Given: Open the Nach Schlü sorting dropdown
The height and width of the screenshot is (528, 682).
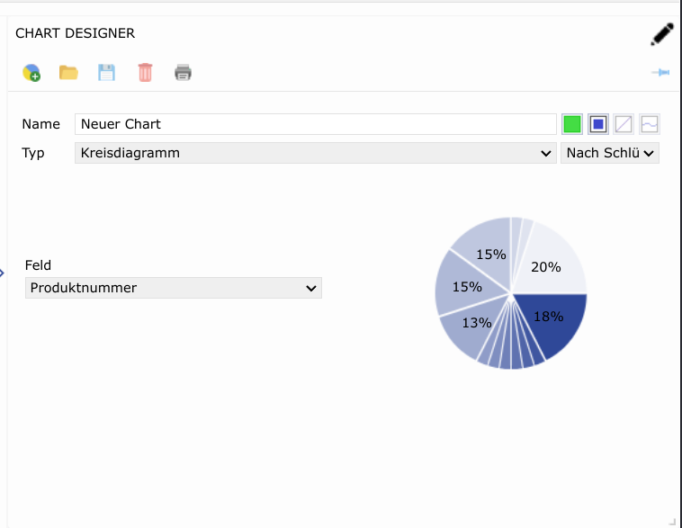Looking at the screenshot, I should pos(610,153).
